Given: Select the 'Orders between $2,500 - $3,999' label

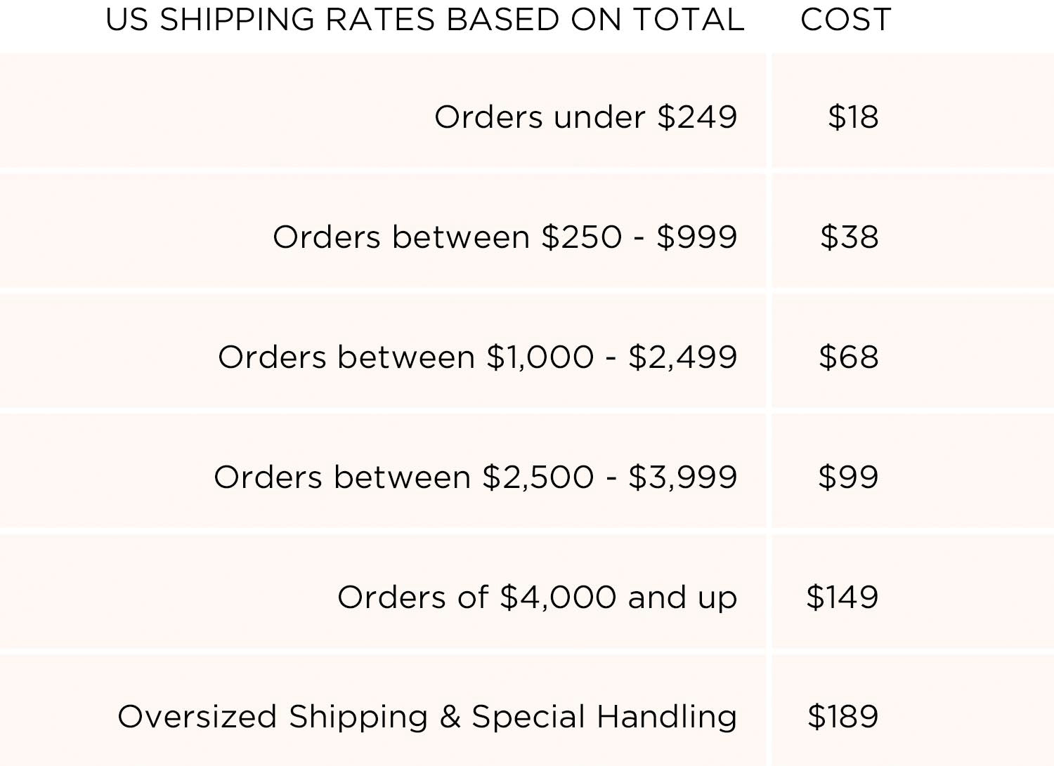Looking at the screenshot, I should (x=475, y=477).
